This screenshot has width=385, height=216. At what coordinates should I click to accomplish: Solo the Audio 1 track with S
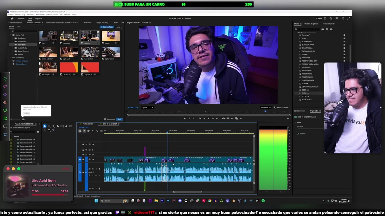(x=96, y=169)
